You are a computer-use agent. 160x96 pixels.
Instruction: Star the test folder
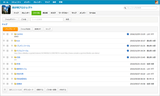click(x=12, y=41)
